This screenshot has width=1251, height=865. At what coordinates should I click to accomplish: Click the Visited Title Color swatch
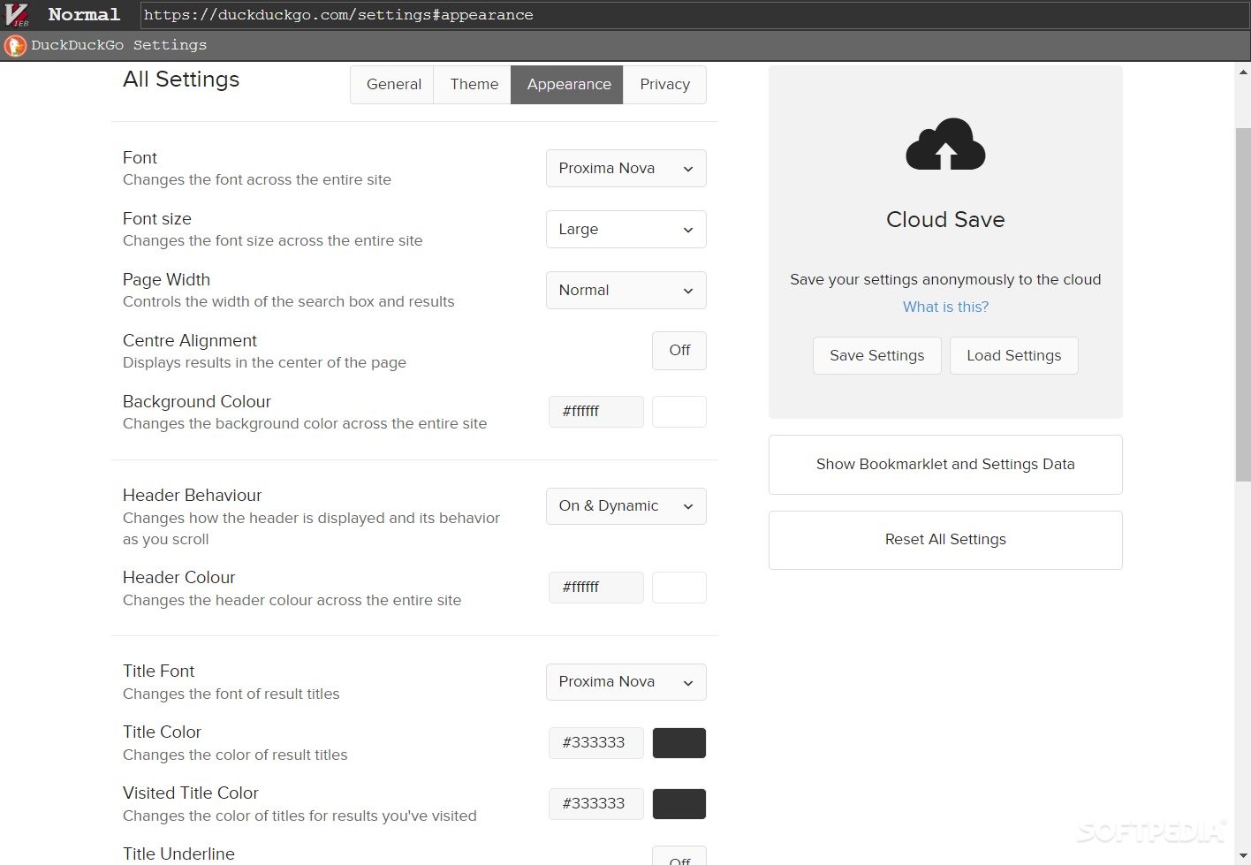point(679,804)
